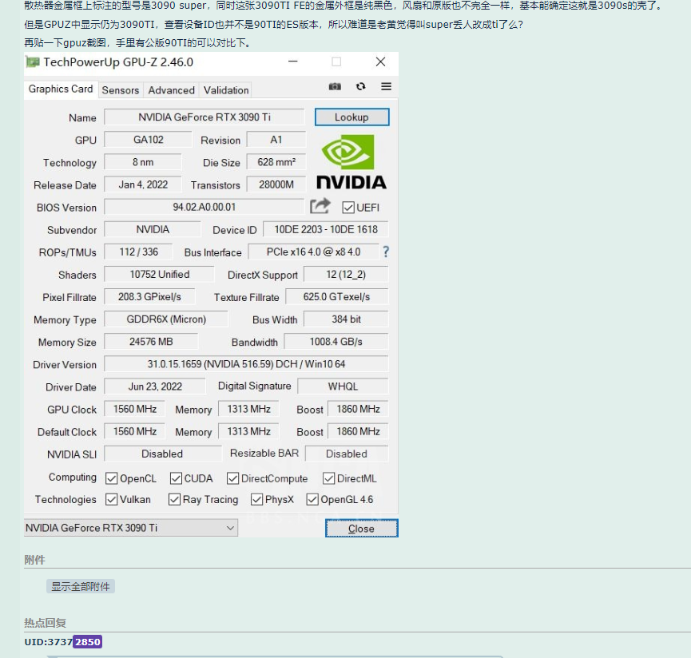The image size is (691, 658).
Task: Switch to the Advanced tab
Action: (x=171, y=90)
